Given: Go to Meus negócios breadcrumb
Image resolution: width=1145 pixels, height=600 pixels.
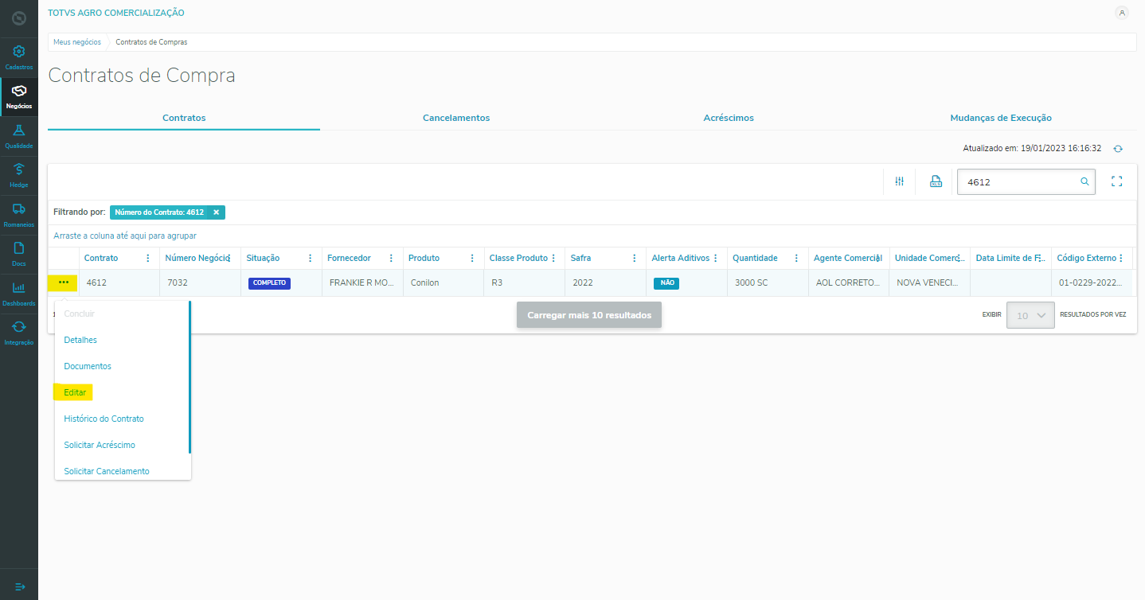Looking at the screenshot, I should click(x=77, y=41).
